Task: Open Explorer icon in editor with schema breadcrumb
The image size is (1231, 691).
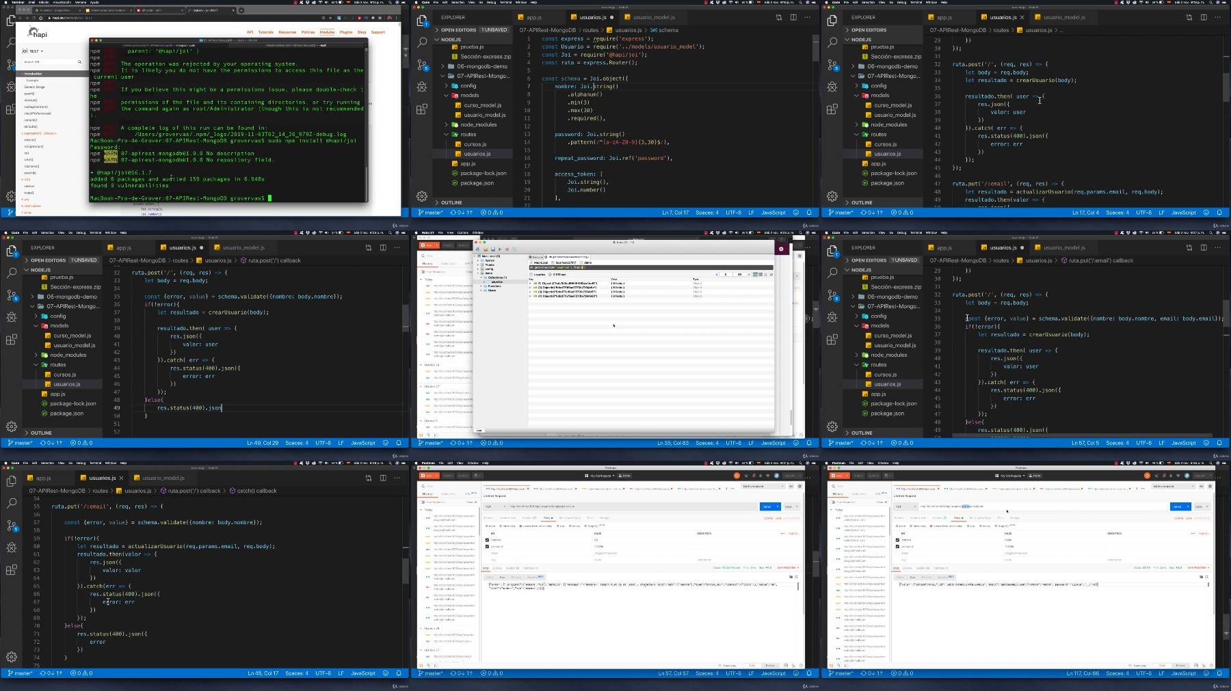Action: pyautogui.click(x=421, y=21)
